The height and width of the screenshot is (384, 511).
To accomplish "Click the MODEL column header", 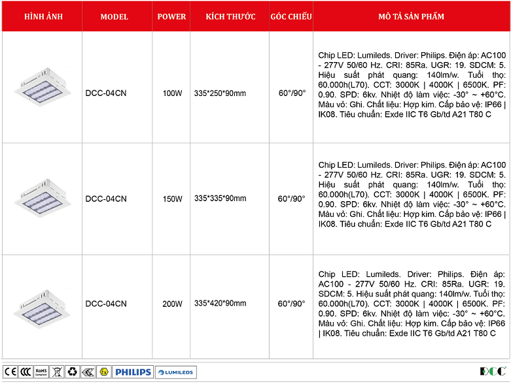I will [115, 16].
